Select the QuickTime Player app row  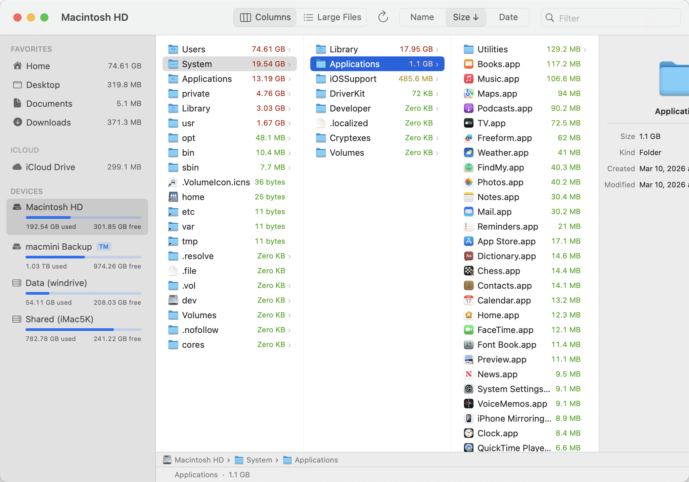point(525,447)
